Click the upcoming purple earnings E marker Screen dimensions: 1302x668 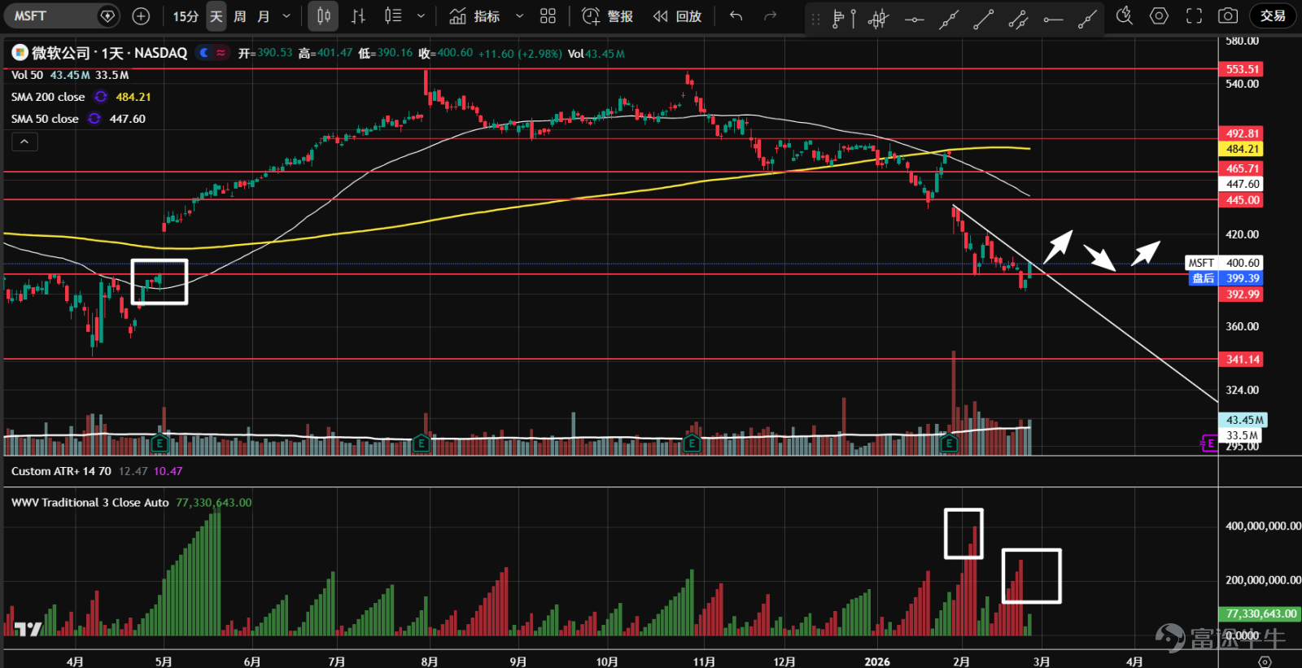click(1210, 443)
